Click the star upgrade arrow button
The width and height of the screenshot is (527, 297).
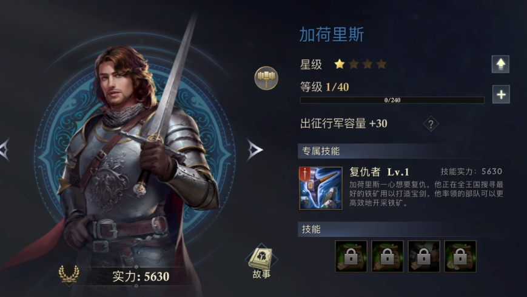point(500,64)
